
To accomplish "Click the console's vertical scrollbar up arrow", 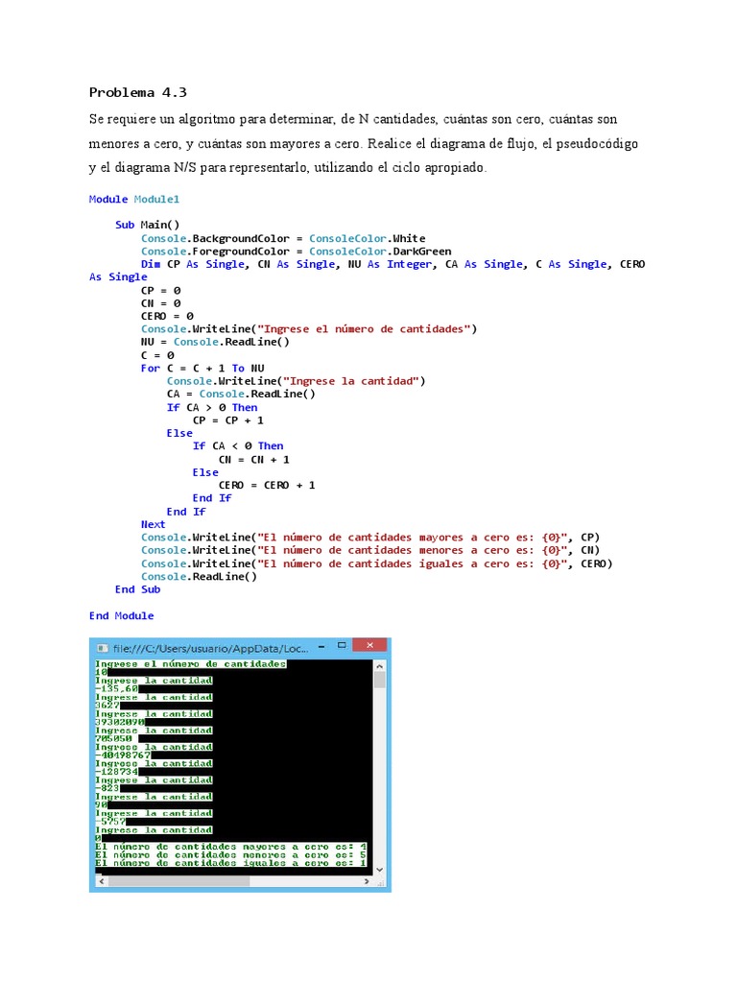I will pyautogui.click(x=379, y=665).
